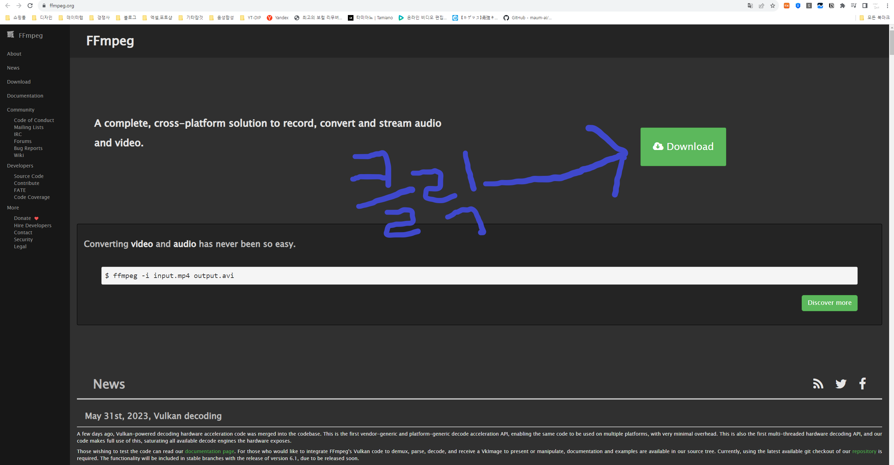Image resolution: width=894 pixels, height=465 pixels.
Task: Open the 디자인 bookmark folder
Action: click(x=42, y=18)
